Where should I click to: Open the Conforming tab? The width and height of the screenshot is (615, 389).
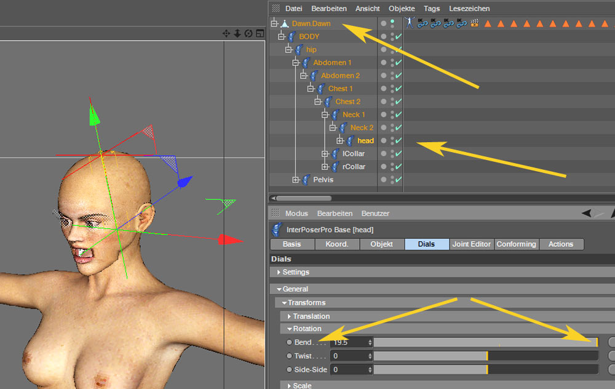click(516, 244)
